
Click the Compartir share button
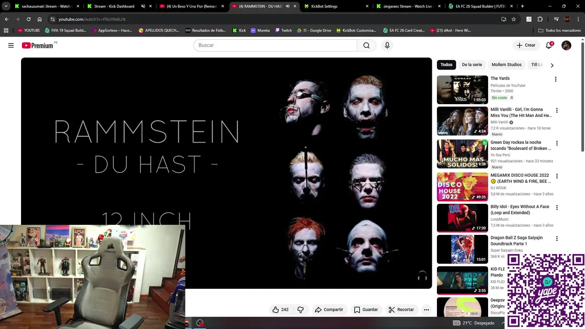(329, 309)
